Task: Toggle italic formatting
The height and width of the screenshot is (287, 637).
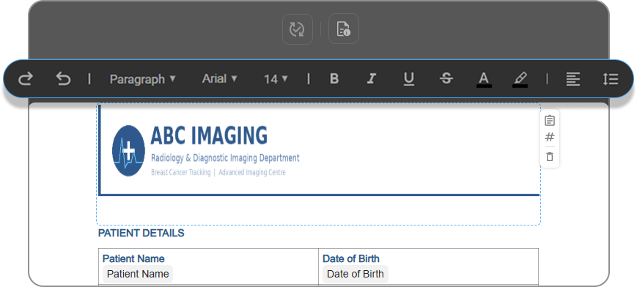Action: pyautogui.click(x=372, y=79)
